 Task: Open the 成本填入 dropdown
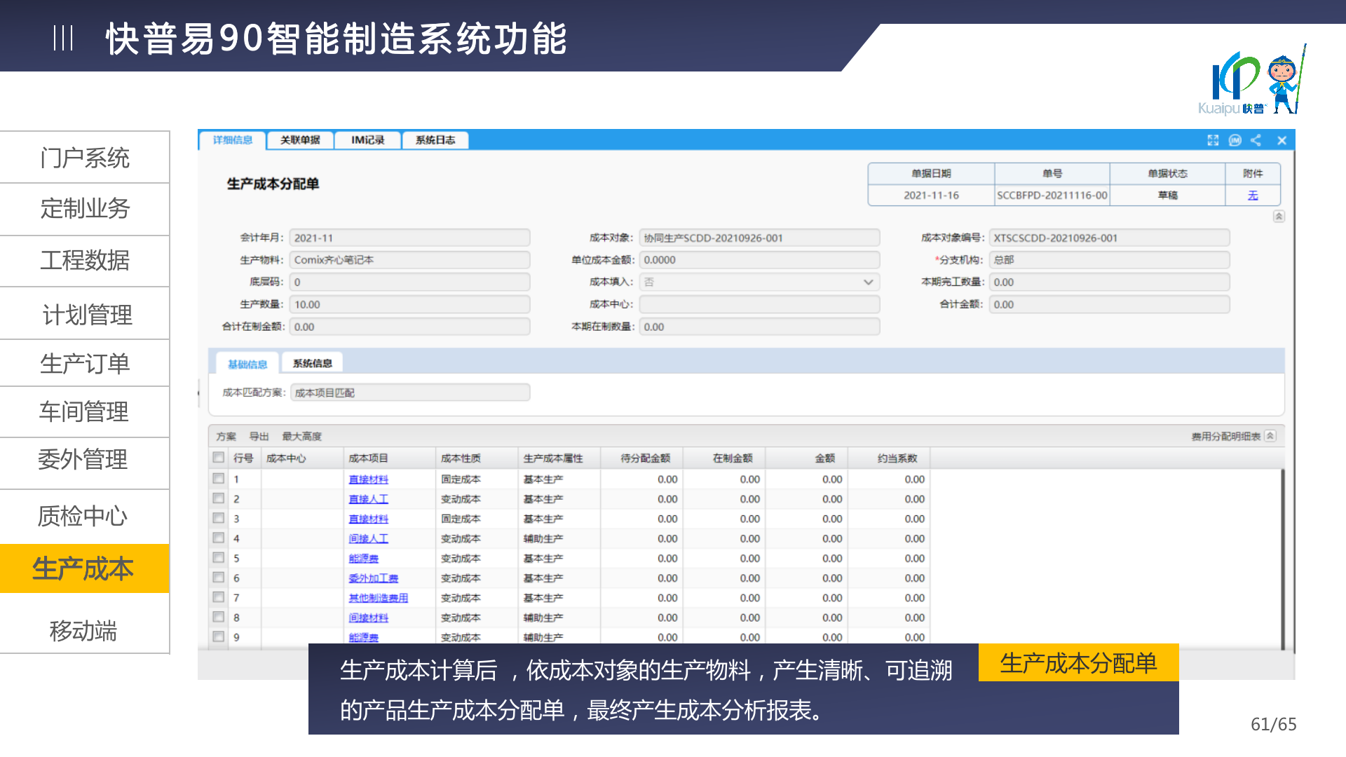(868, 282)
